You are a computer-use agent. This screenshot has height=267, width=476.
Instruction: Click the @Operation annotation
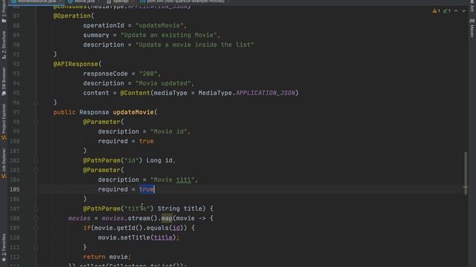click(x=72, y=16)
